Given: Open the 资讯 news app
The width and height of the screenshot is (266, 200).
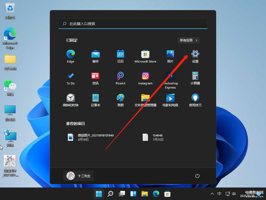Looking at the screenshot, I should point(96,78).
